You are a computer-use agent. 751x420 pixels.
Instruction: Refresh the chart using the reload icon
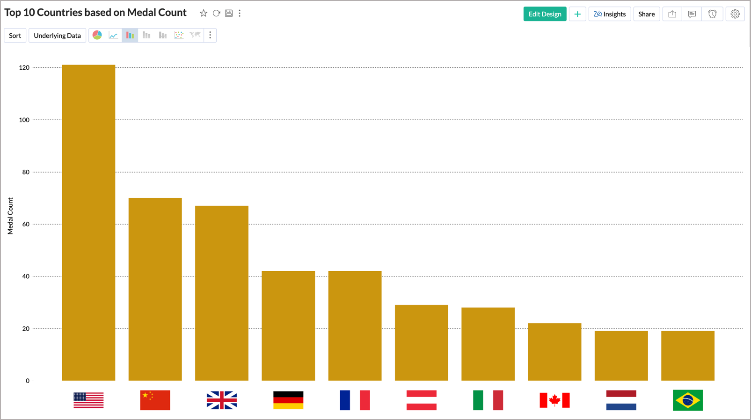click(x=216, y=14)
